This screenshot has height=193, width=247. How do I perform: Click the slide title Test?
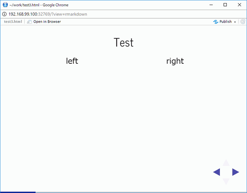pyautogui.click(x=123, y=42)
